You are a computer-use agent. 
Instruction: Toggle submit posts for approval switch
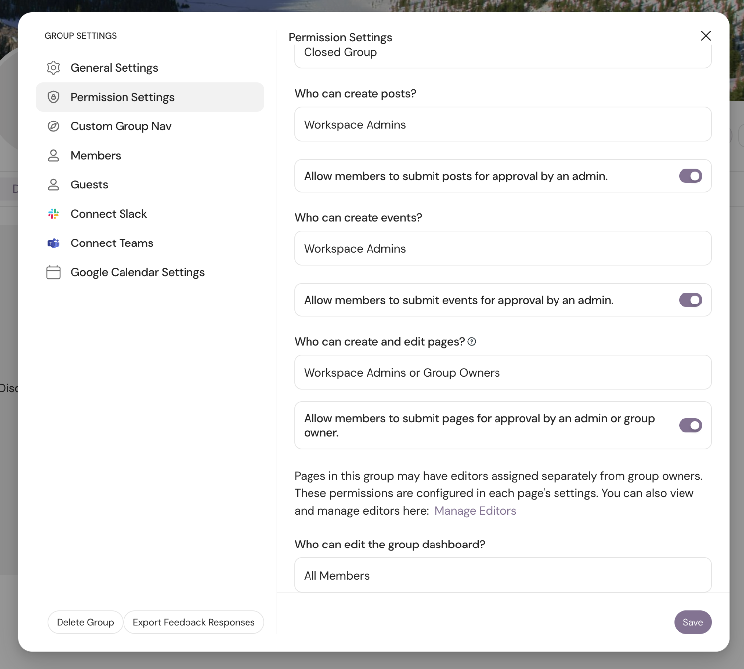point(690,176)
